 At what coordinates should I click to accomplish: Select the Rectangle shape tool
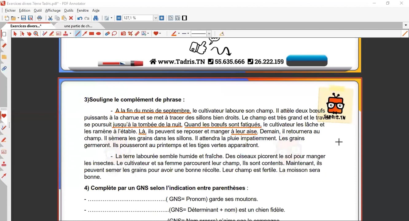[x=92, y=34]
